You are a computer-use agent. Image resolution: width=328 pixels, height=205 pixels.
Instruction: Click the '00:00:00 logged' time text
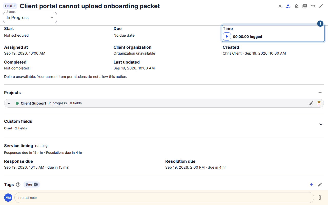[x=248, y=37]
